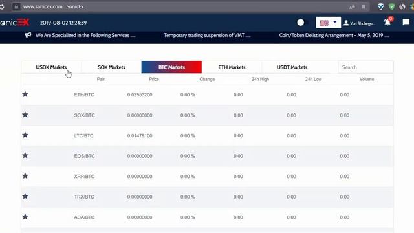This screenshot has height=233, width=414.
Task: Open the VIAT trading suspension notice
Action: pos(207,35)
